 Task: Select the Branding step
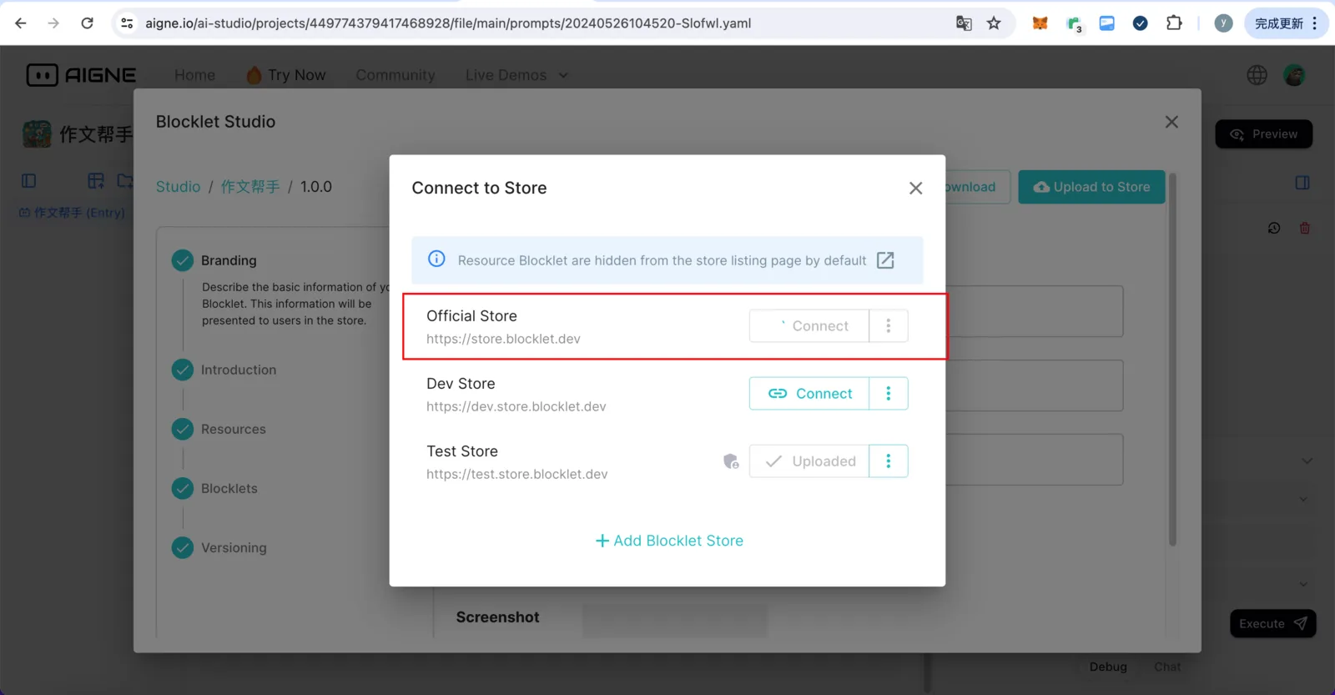click(228, 260)
